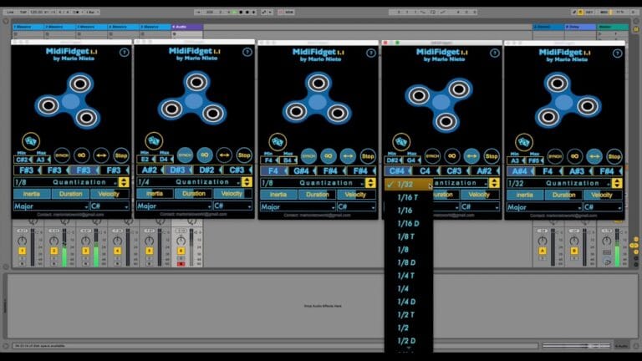Screen dimensions: 642x361
Task: Open help icon in E2–D4 MidiFidget window
Action: click(x=247, y=52)
